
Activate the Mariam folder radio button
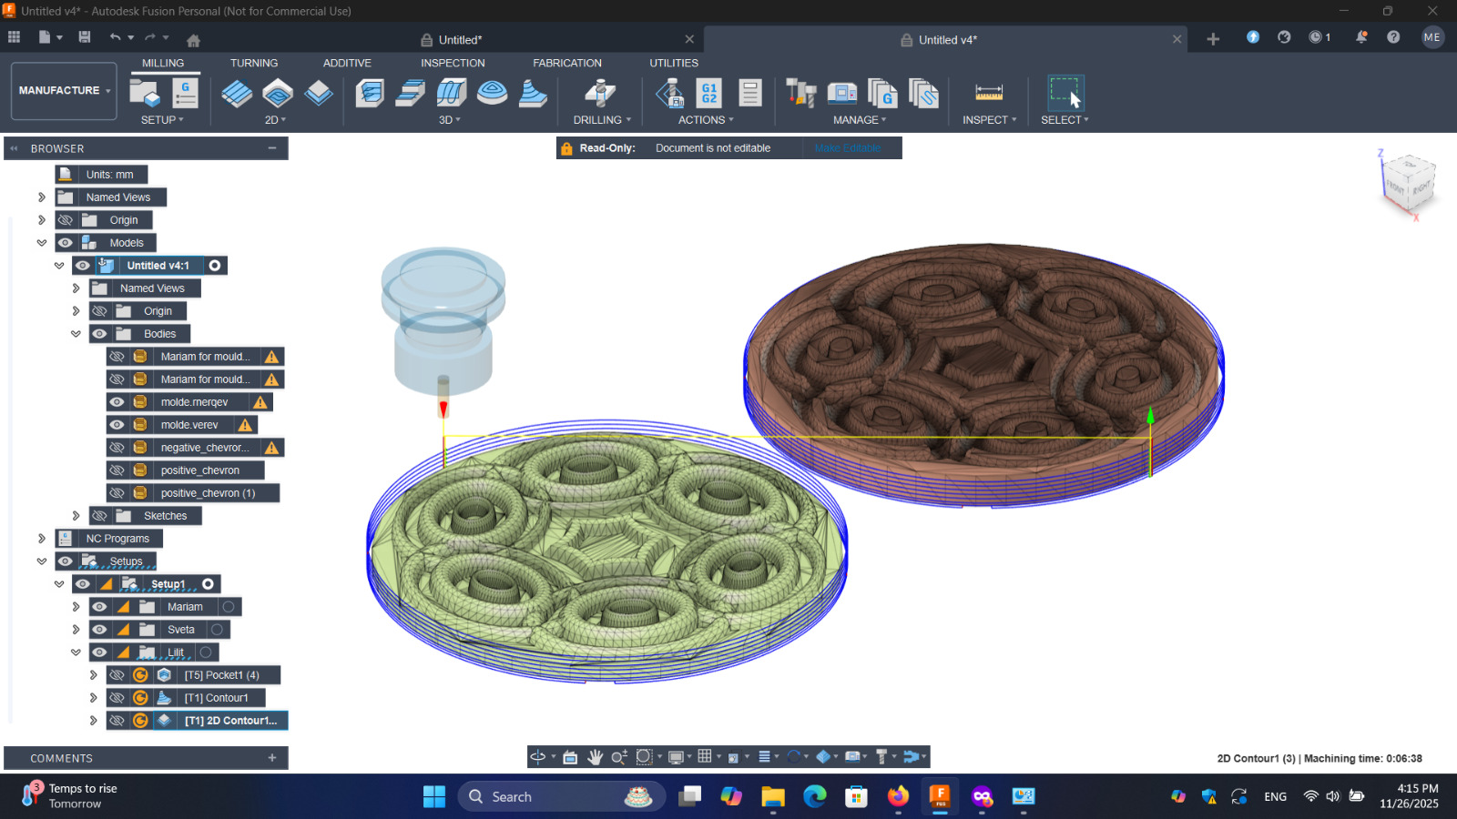229,607
